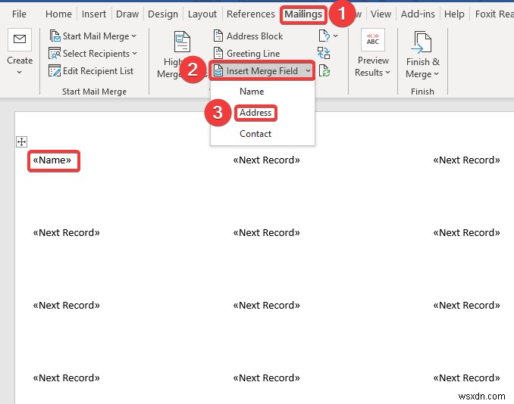514x404 pixels.
Task: Switch to the Home tab
Action: click(58, 14)
